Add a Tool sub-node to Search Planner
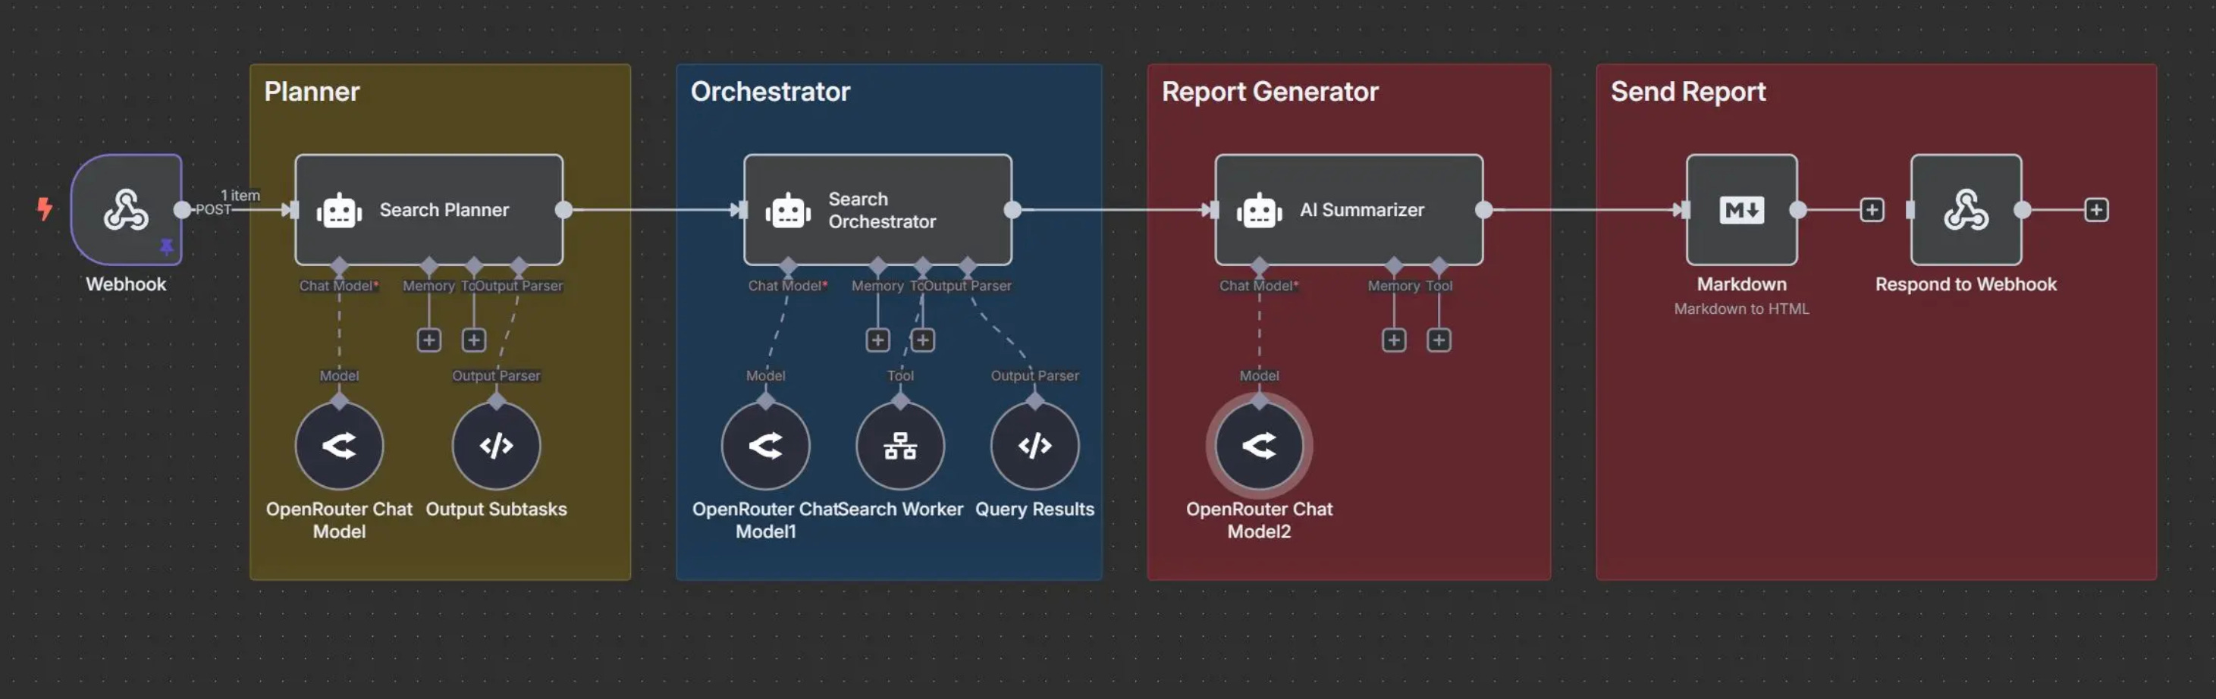 pos(474,340)
